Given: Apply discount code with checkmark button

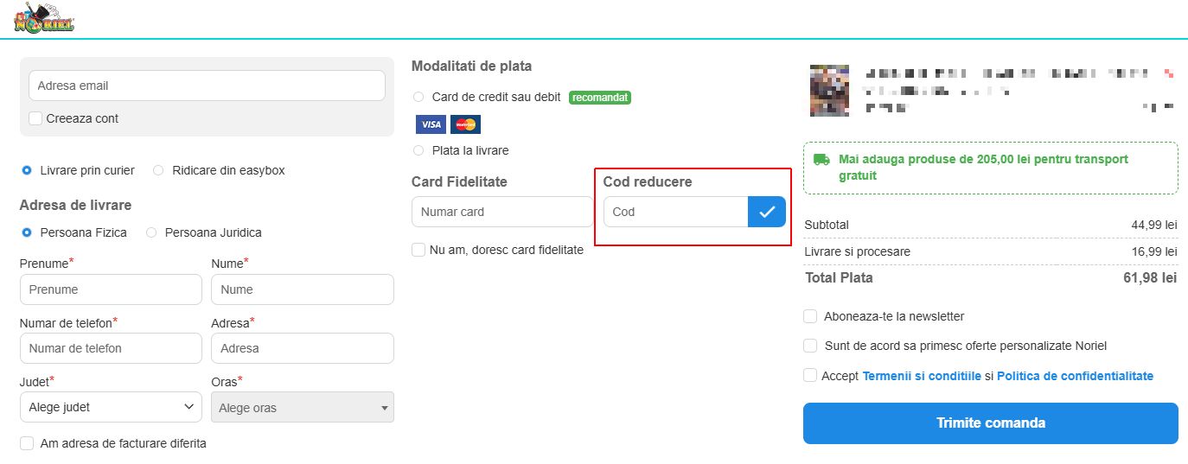Looking at the screenshot, I should coord(767,212).
